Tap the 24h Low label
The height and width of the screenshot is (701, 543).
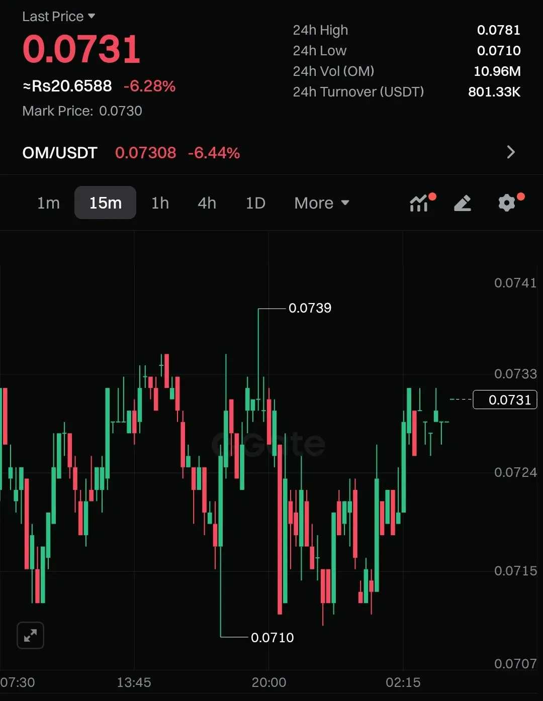(x=320, y=51)
